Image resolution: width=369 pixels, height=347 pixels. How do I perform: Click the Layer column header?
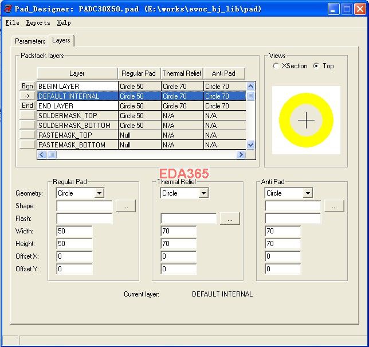77,73
